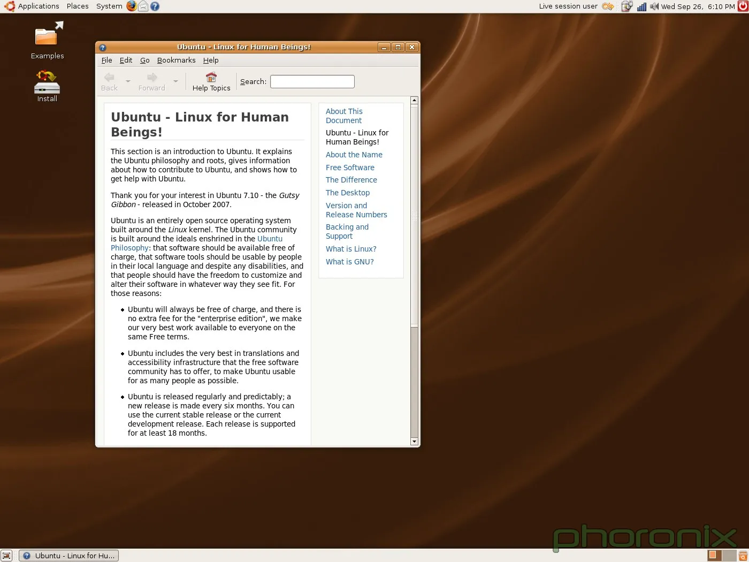Open the Places menu in top panel
The image size is (749, 562).
[x=78, y=6]
